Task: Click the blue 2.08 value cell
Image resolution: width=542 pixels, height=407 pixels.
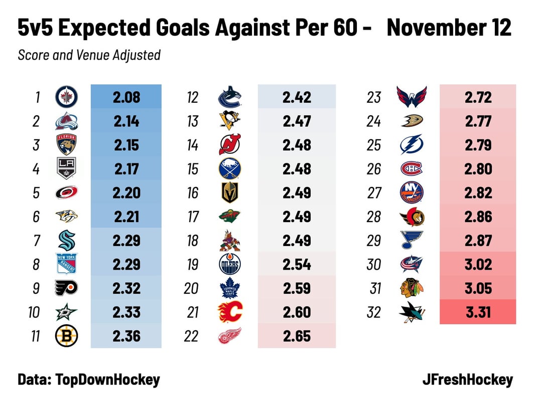Action: (126, 97)
